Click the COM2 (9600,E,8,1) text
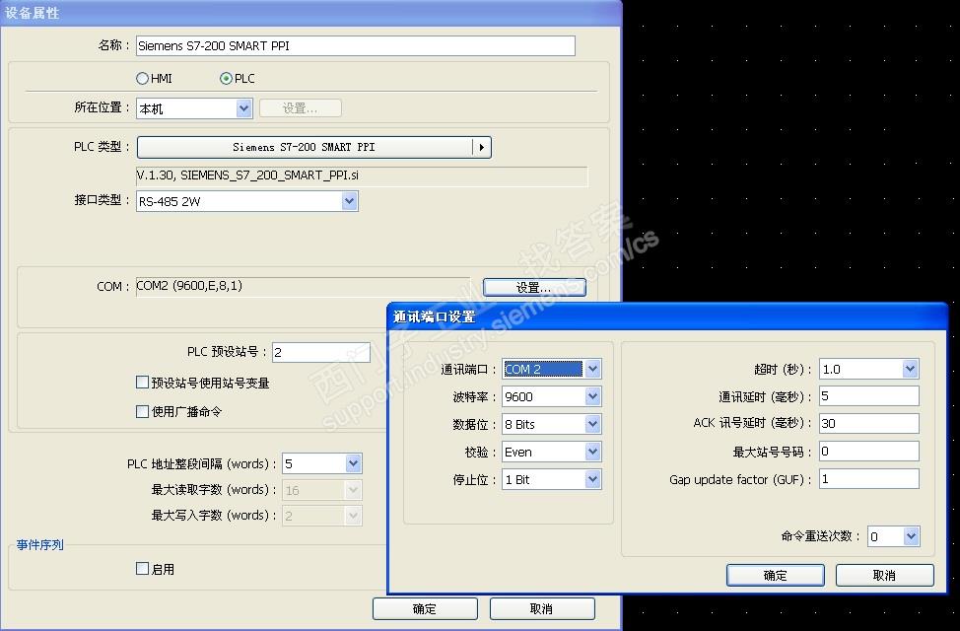This screenshot has width=960, height=631. point(189,286)
